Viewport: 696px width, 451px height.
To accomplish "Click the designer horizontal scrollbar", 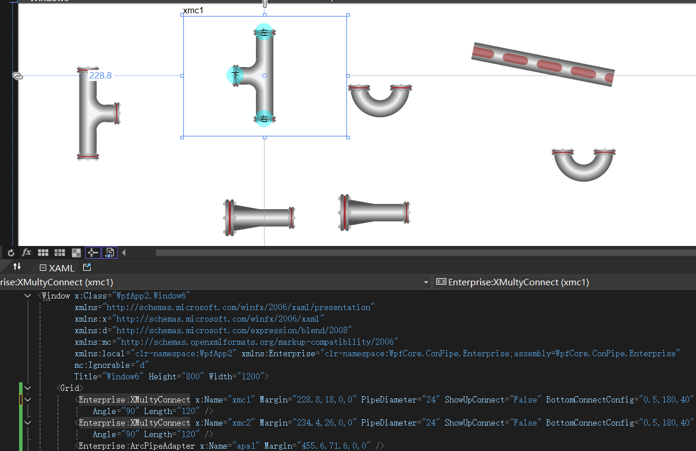I will click(x=425, y=252).
